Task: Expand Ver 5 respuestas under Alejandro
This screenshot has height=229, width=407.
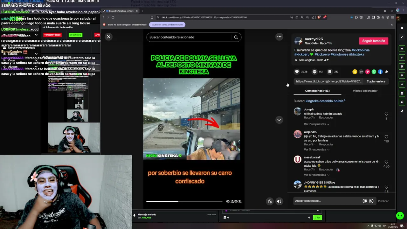Action: (316, 149)
